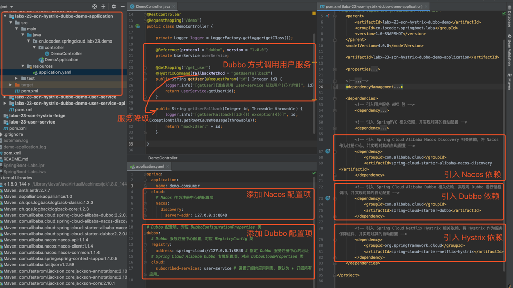Click getUserFallback method name in the editor
Screen dimensions: 513x288
coord(205,109)
